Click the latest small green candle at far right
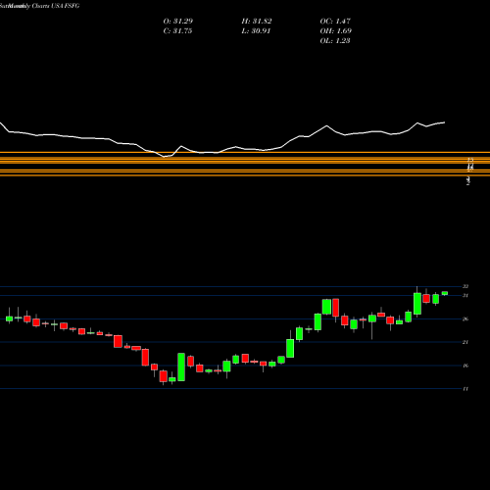Viewport: 490px width, 490px height. pyautogui.click(x=445, y=293)
